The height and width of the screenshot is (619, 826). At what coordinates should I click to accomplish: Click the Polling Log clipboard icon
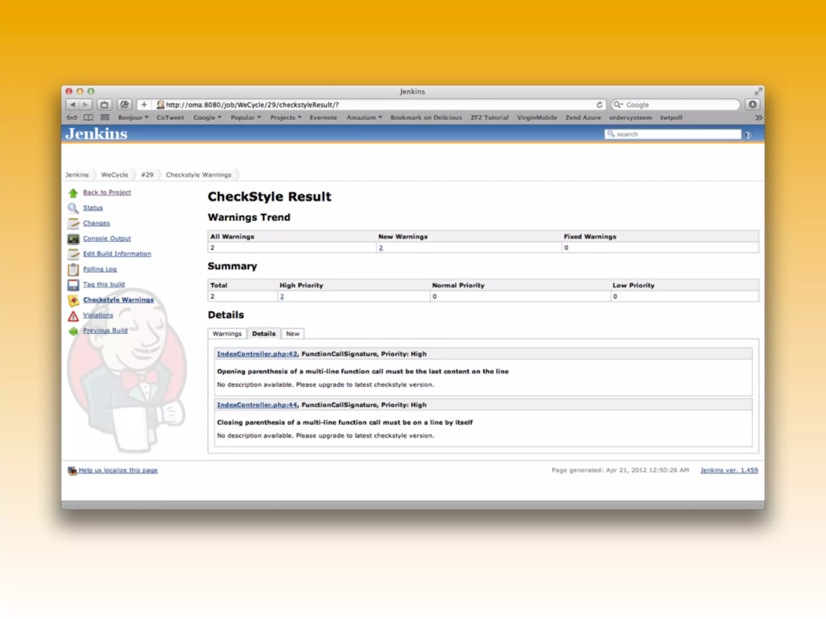click(73, 270)
